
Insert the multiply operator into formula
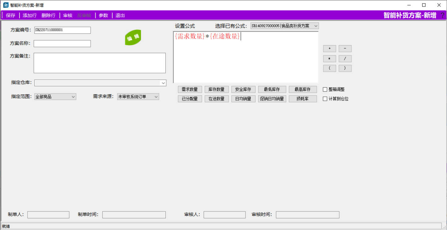(330, 58)
